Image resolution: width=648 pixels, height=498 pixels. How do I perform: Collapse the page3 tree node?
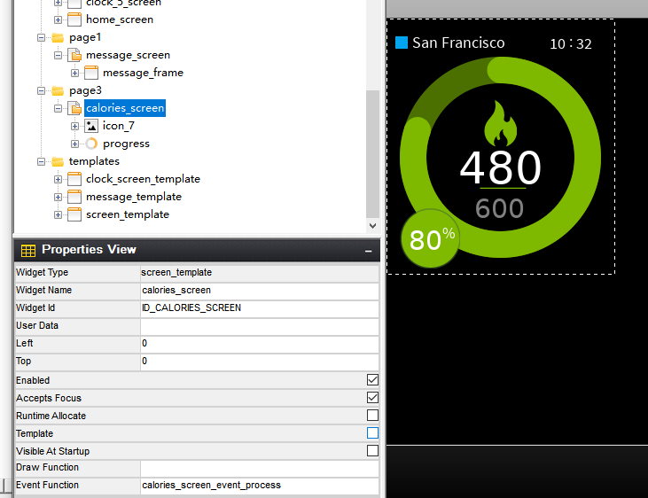41,90
